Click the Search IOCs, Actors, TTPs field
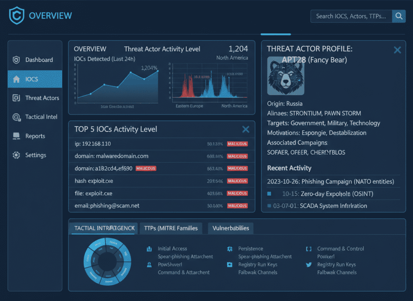Screen dimensions: 413x301 point(351,17)
